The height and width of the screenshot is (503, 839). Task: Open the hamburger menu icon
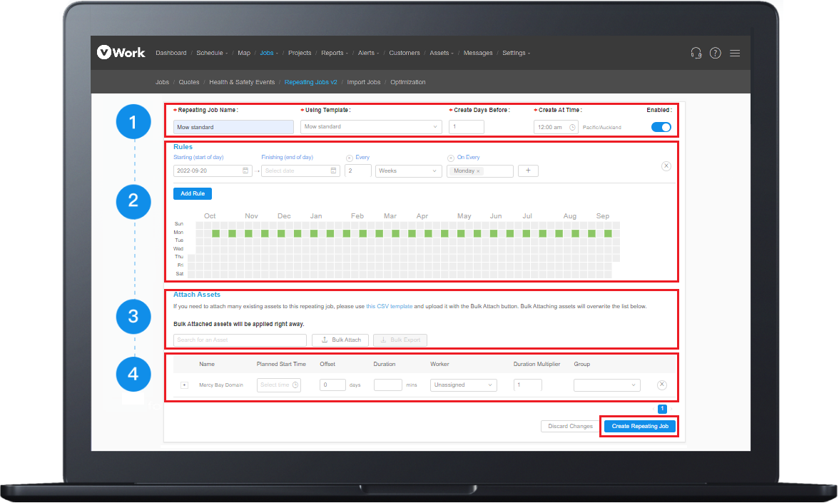pos(735,53)
